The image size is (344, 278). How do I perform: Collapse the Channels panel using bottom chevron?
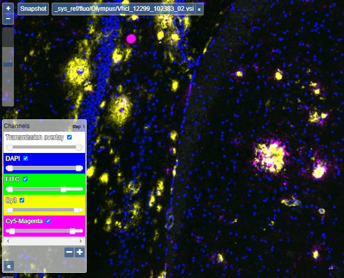coord(9,266)
